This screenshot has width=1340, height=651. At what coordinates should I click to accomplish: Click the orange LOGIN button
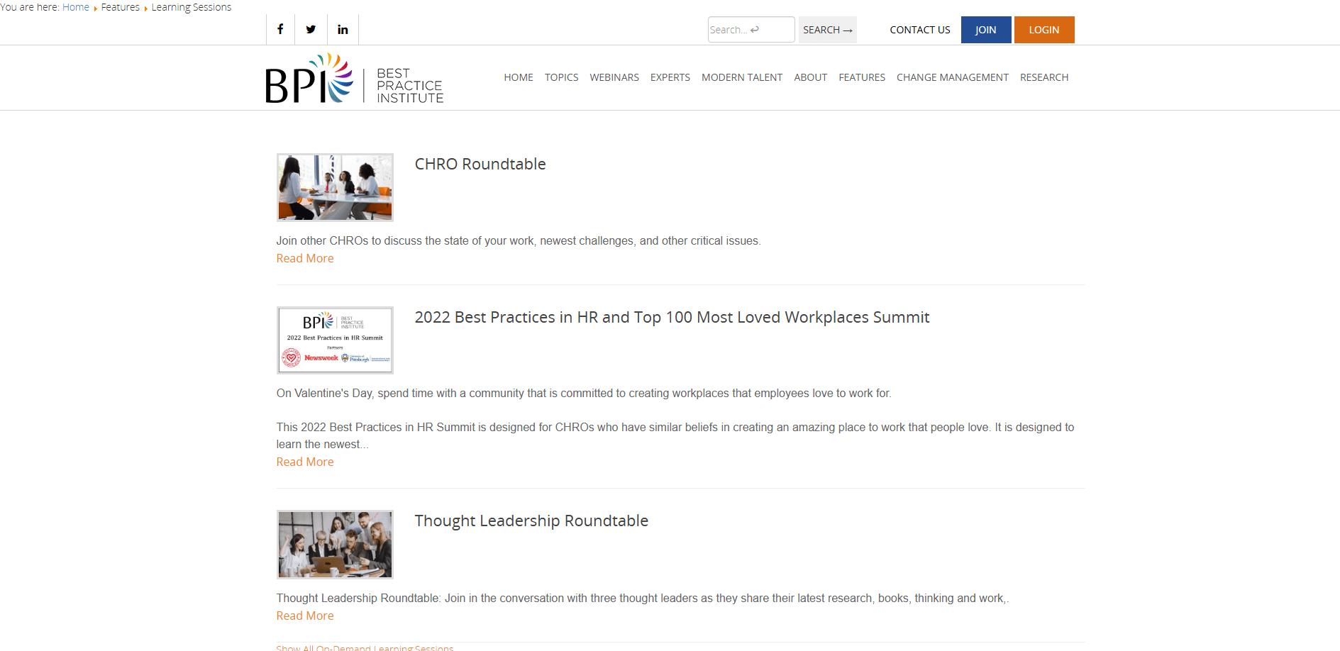(x=1043, y=30)
